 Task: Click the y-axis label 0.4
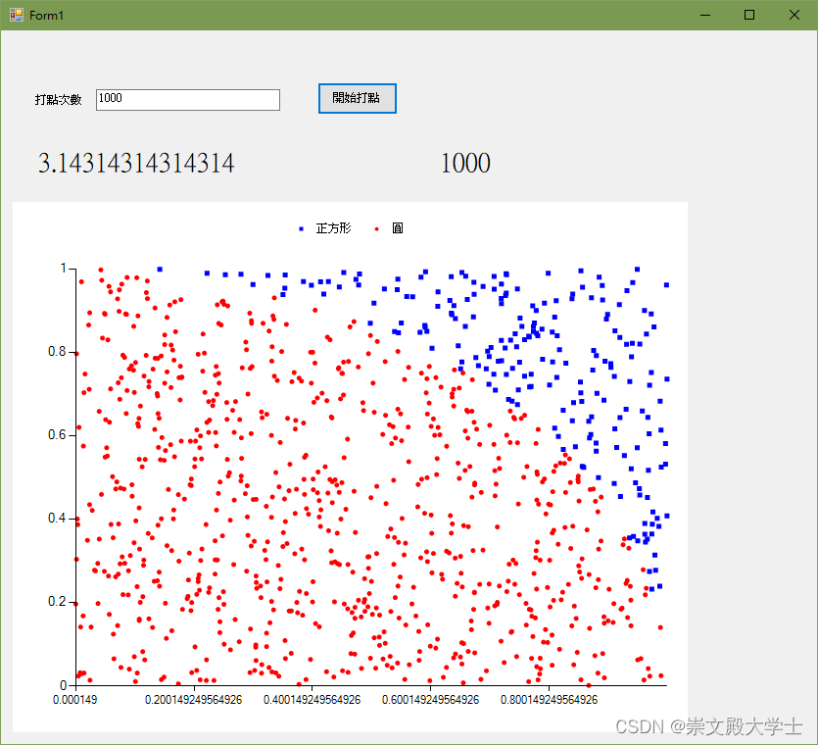pos(57,518)
